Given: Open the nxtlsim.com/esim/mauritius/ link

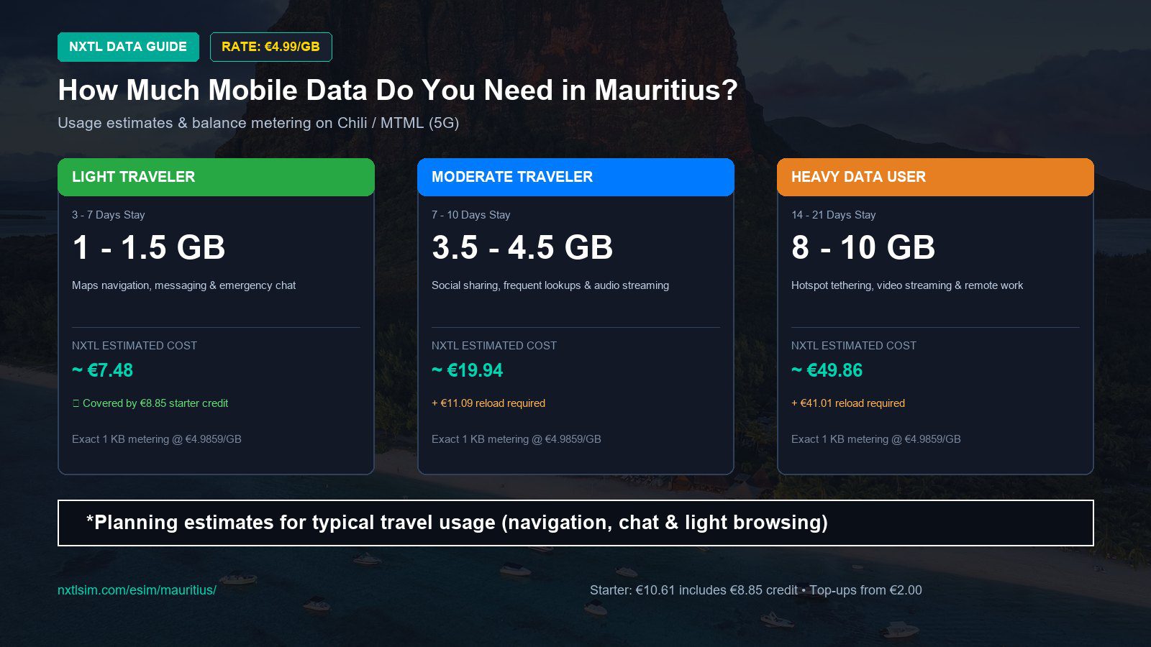Looking at the screenshot, I should (x=137, y=590).
